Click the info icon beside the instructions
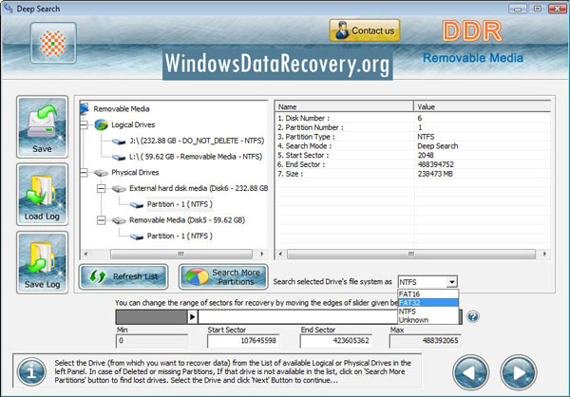 click(x=31, y=371)
